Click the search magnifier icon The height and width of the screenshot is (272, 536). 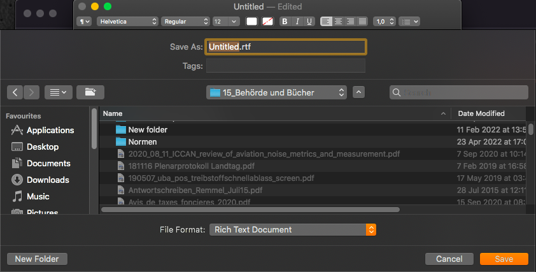tap(397, 92)
